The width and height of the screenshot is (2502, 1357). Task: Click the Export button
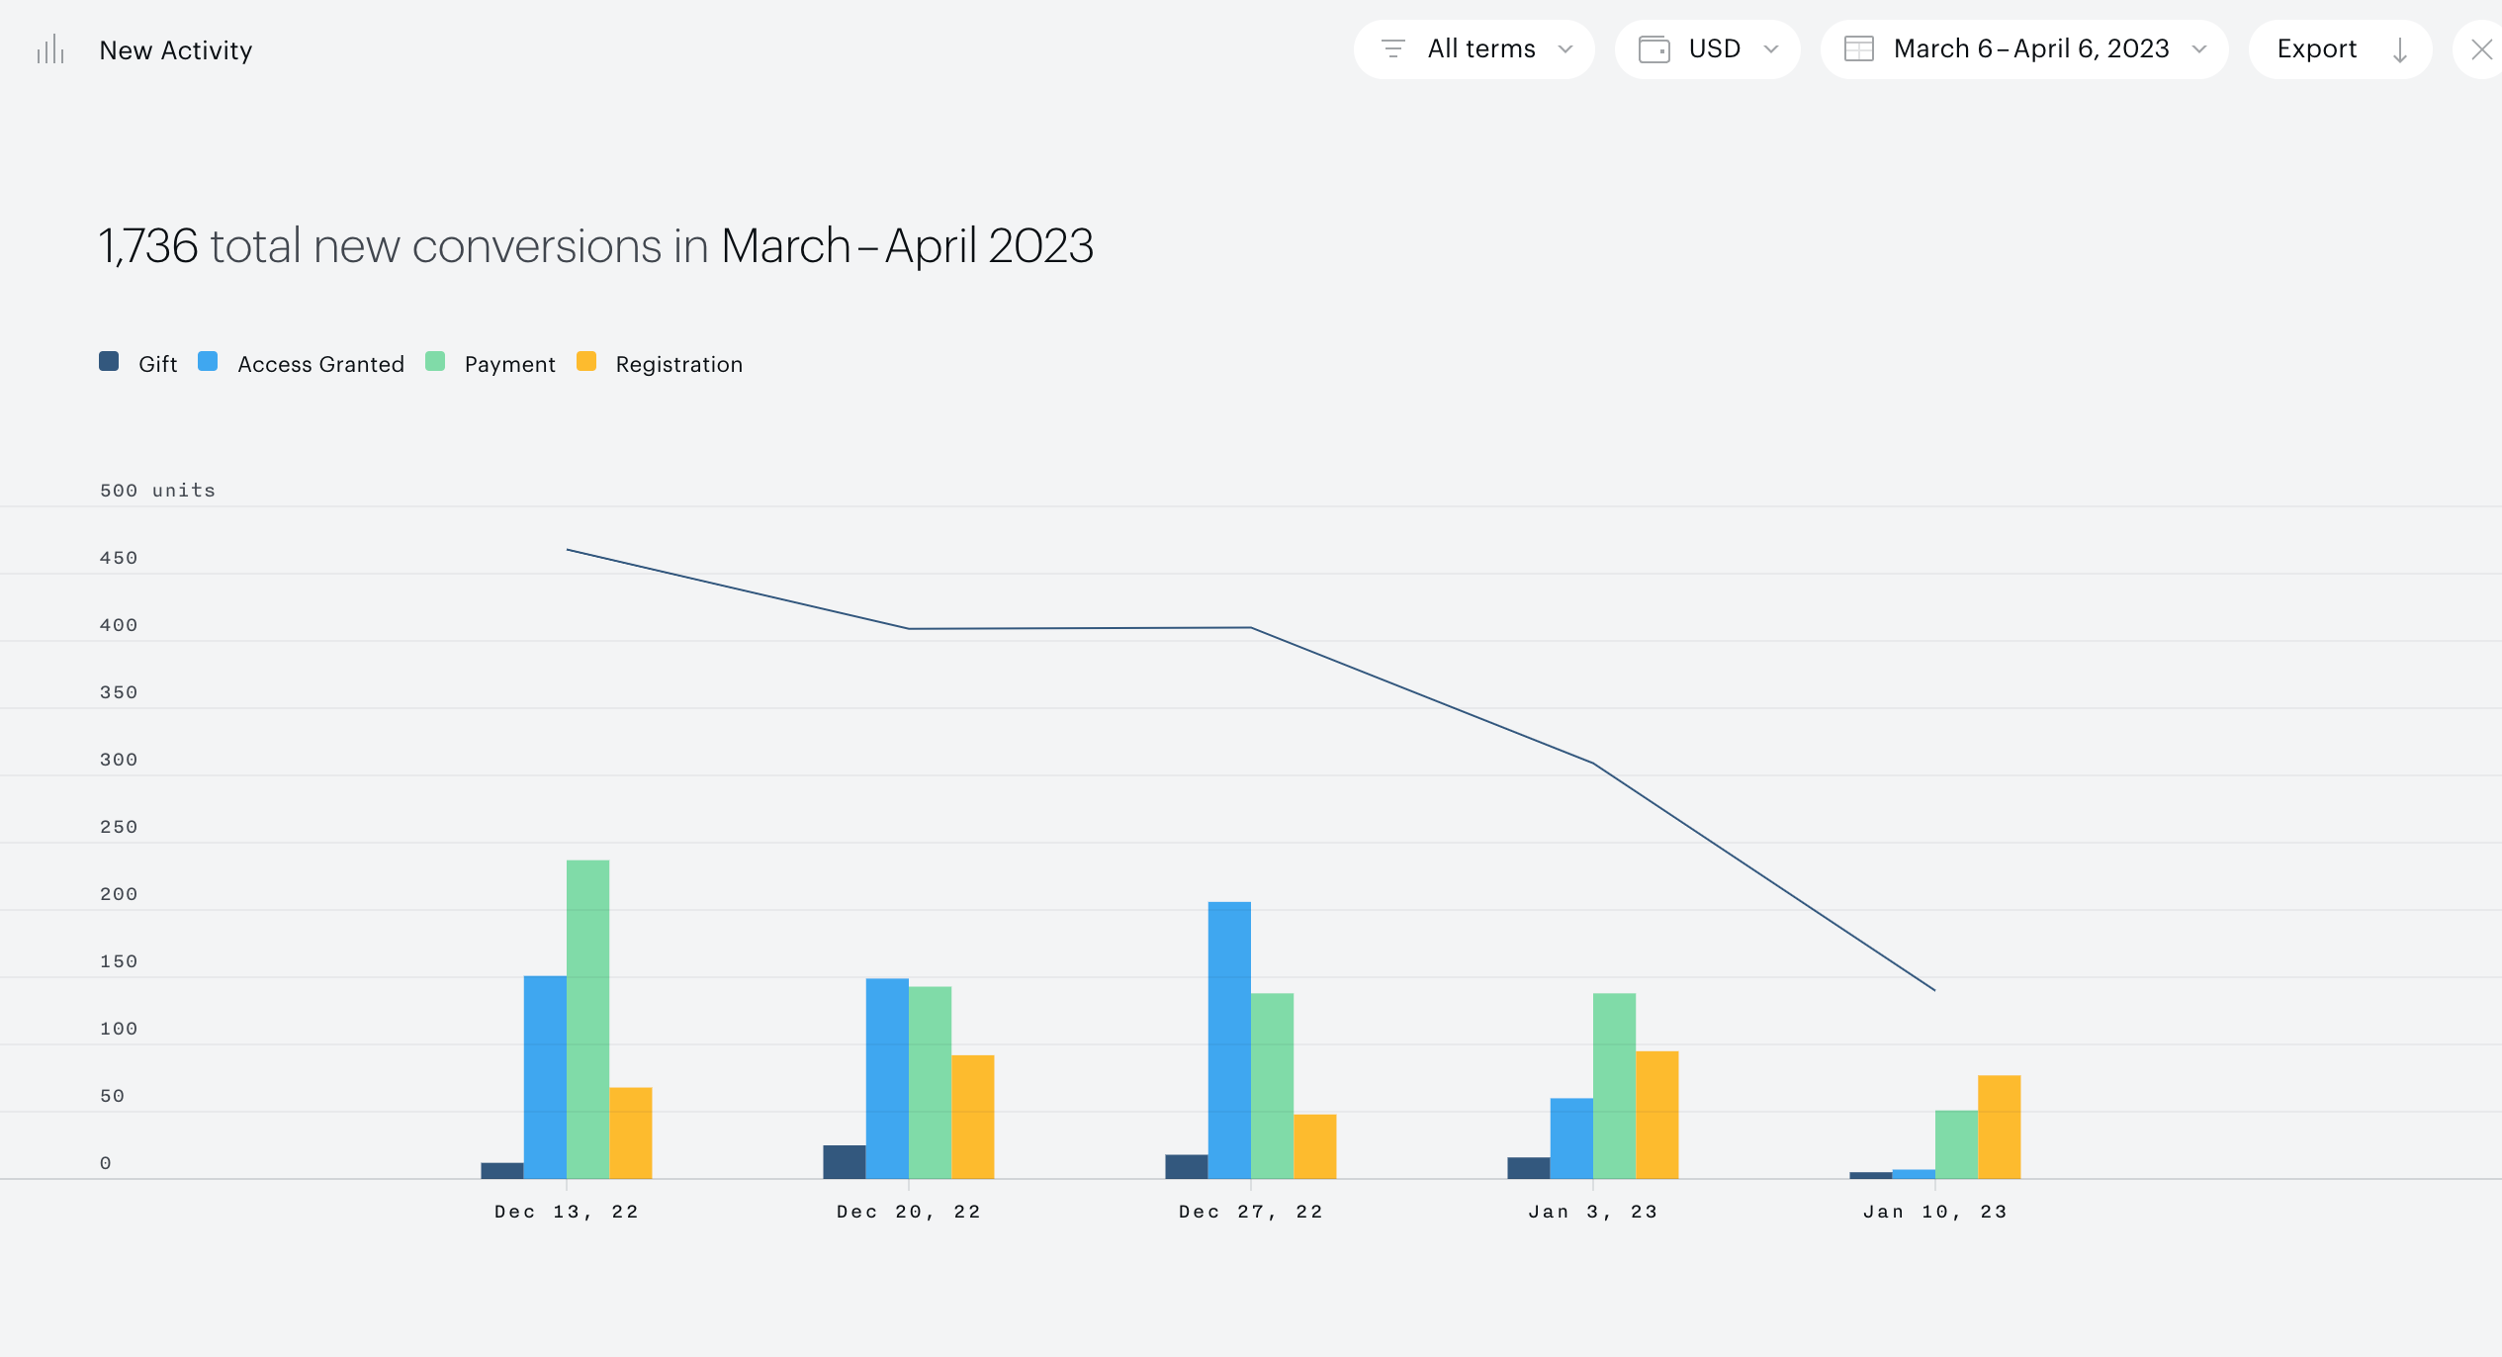point(2340,49)
